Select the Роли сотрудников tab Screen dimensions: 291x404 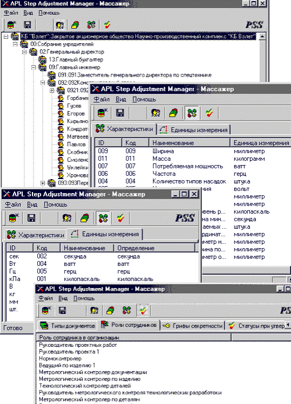[129, 325]
